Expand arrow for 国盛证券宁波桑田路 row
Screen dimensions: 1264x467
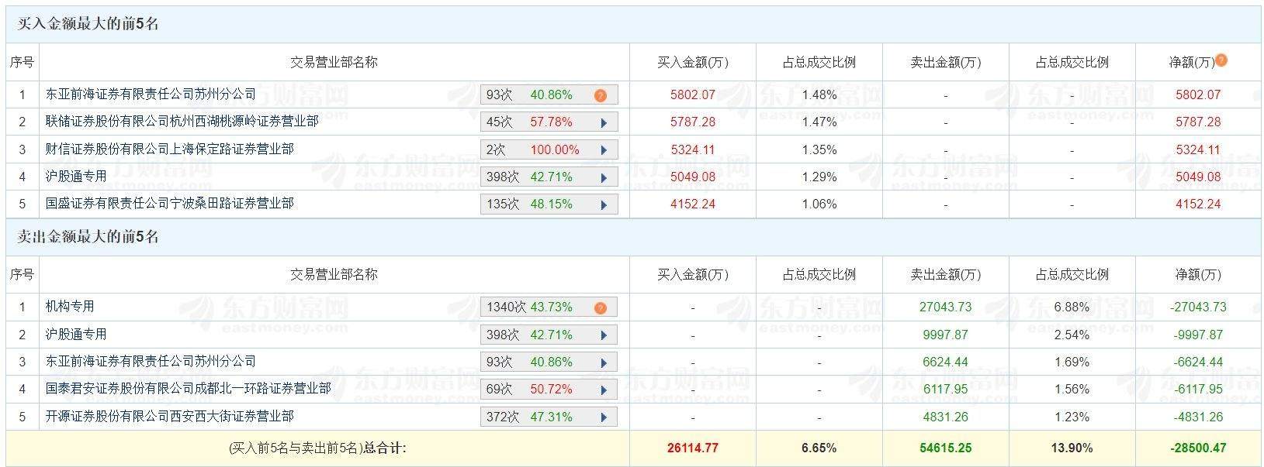tap(604, 205)
